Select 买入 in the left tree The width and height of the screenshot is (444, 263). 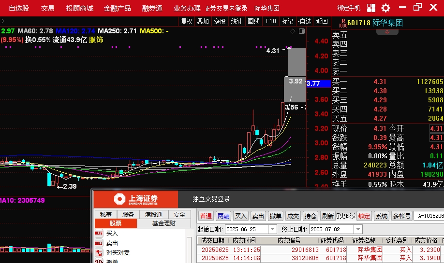pyautogui.click(x=112, y=234)
